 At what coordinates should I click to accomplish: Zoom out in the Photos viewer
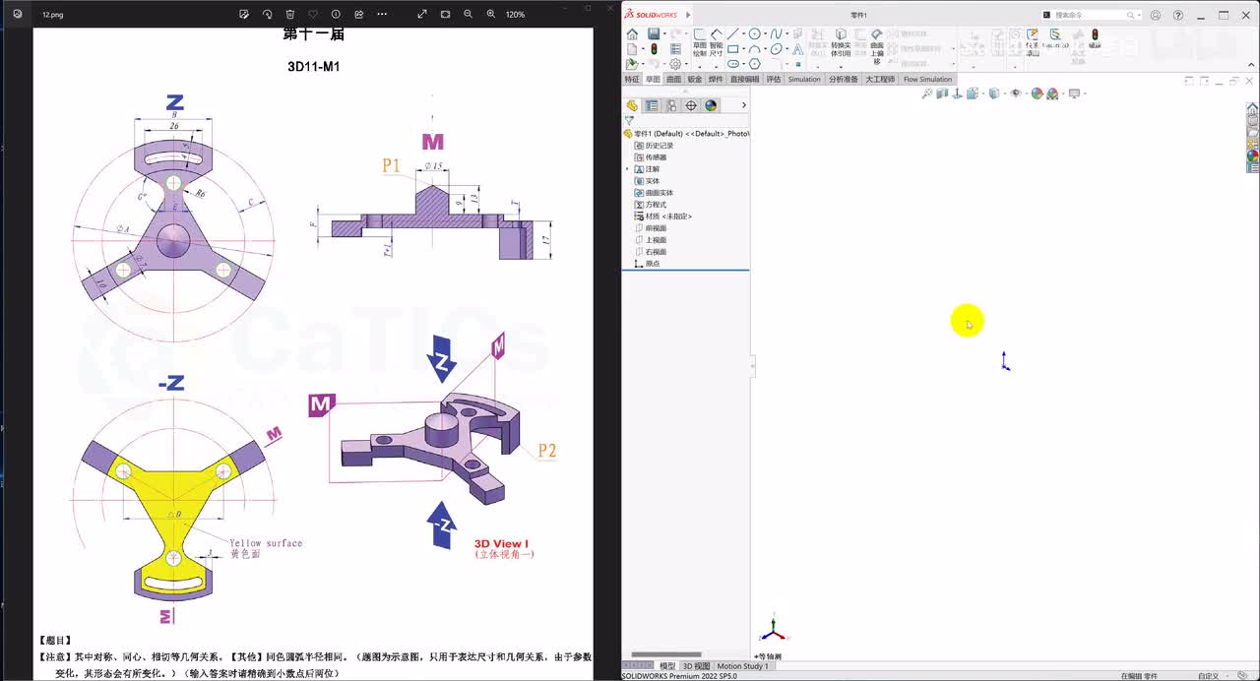469,15
